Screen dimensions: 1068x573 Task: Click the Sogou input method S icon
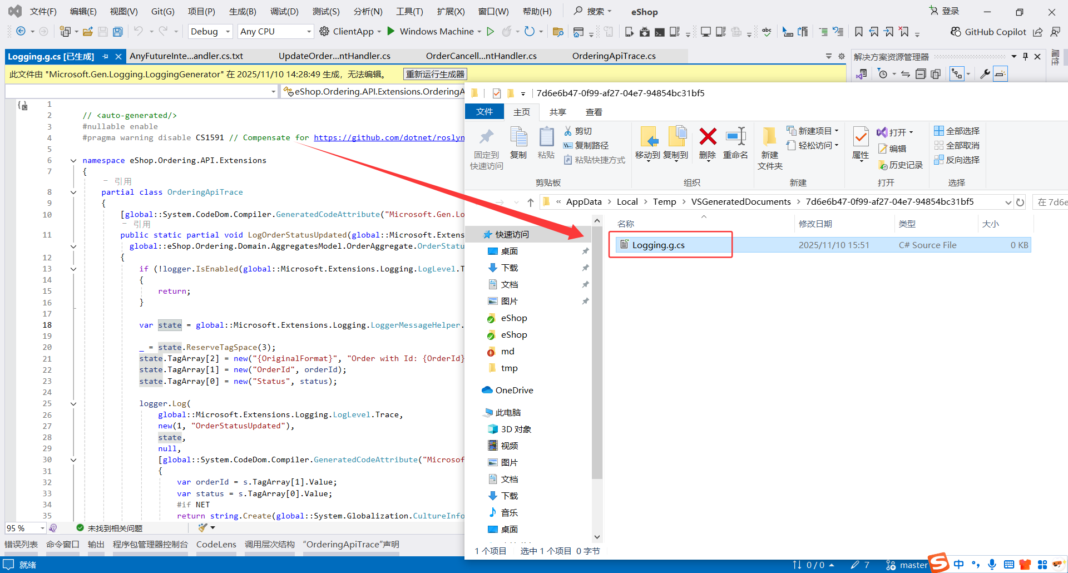pos(939,562)
